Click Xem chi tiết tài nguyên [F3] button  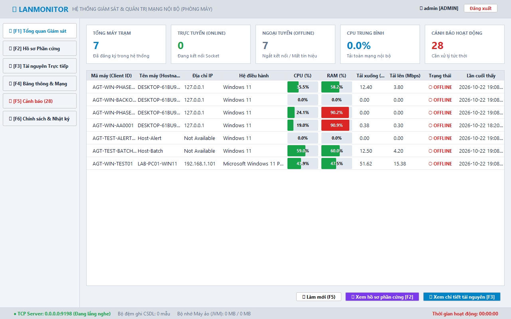pyautogui.click(x=461, y=297)
